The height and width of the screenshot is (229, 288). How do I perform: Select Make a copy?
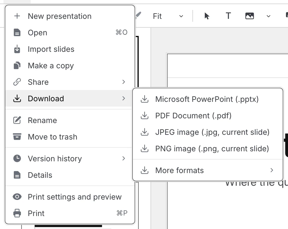70,66
